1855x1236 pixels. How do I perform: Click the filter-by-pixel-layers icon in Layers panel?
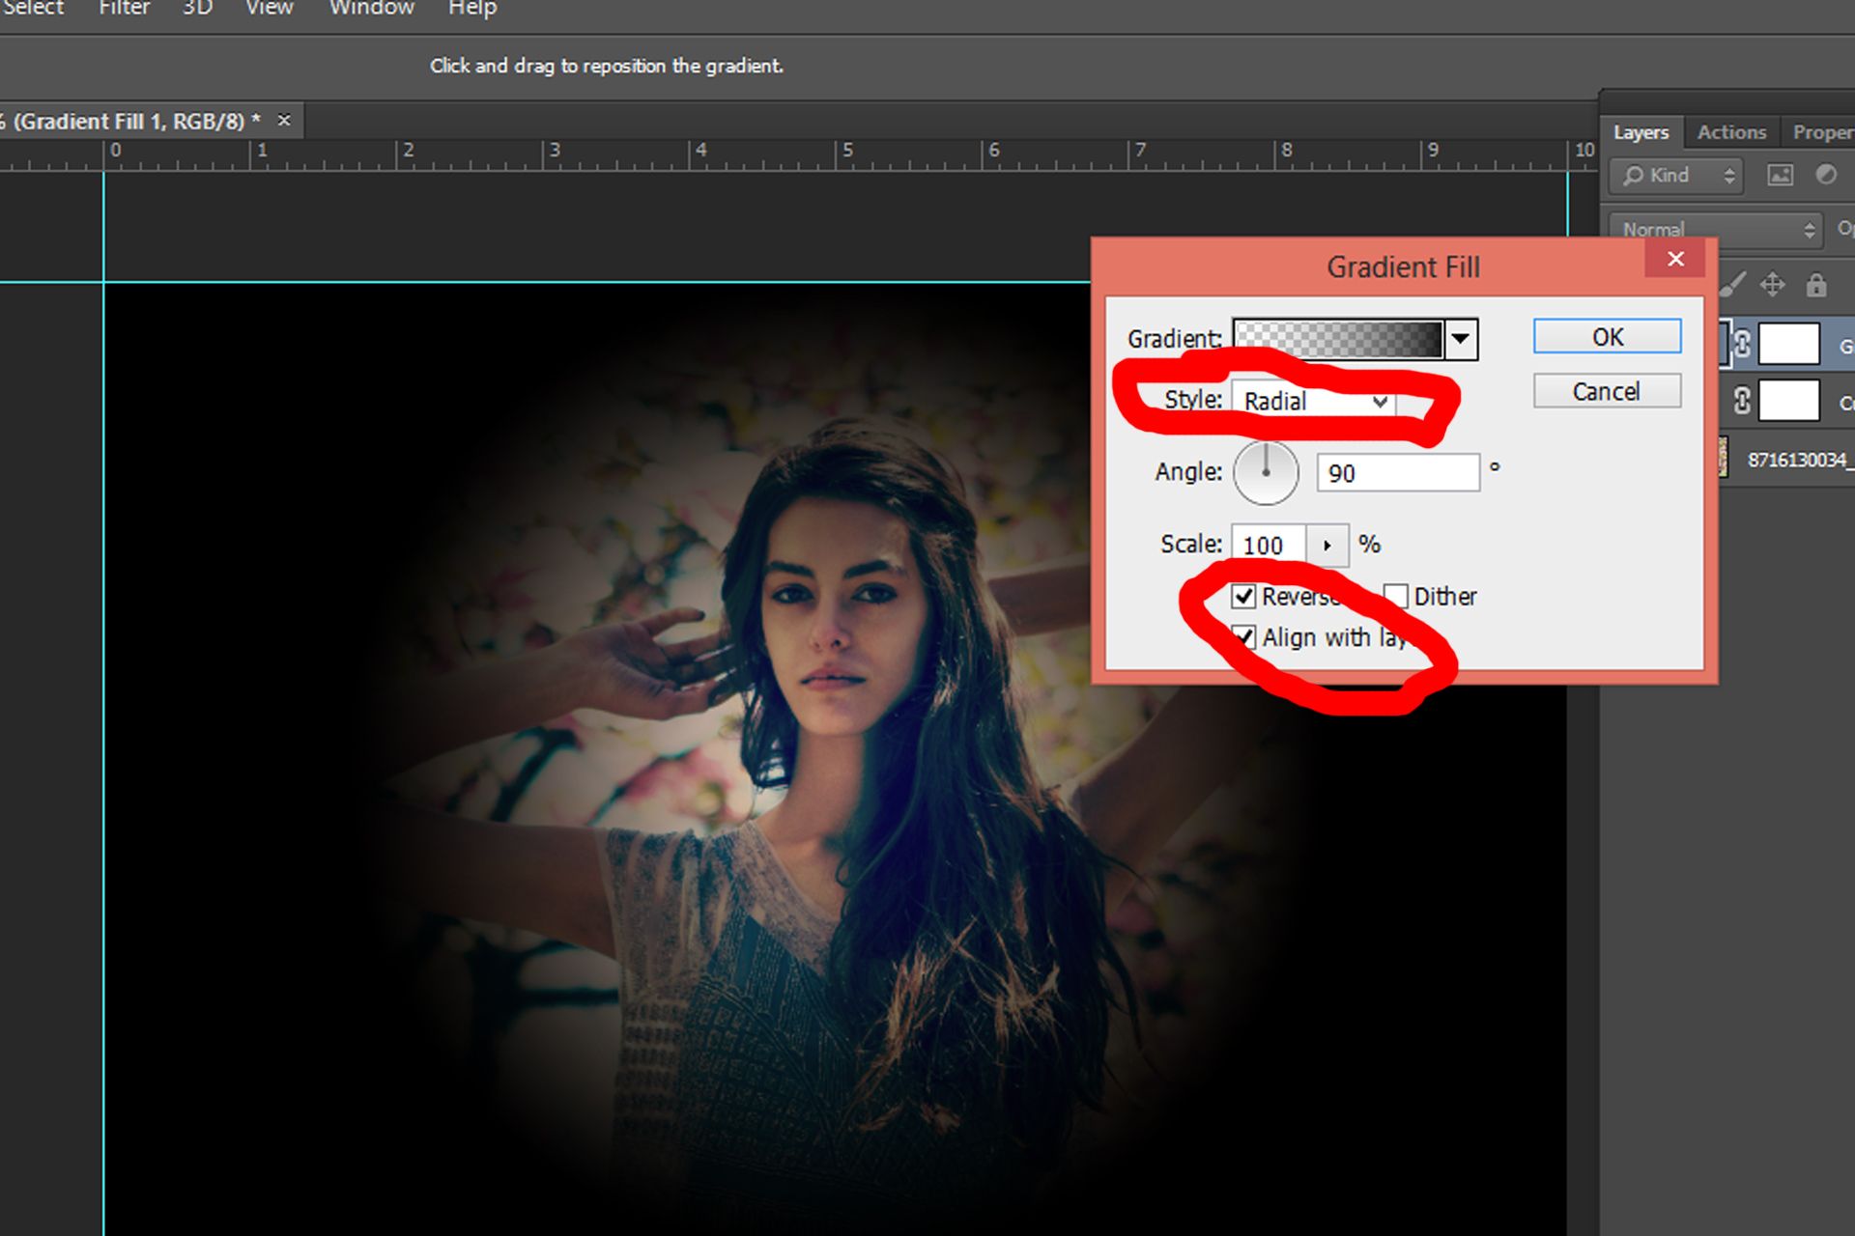[x=1781, y=175]
